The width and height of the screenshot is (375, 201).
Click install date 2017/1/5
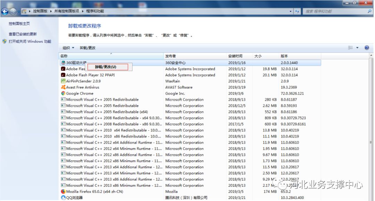(x=236, y=124)
